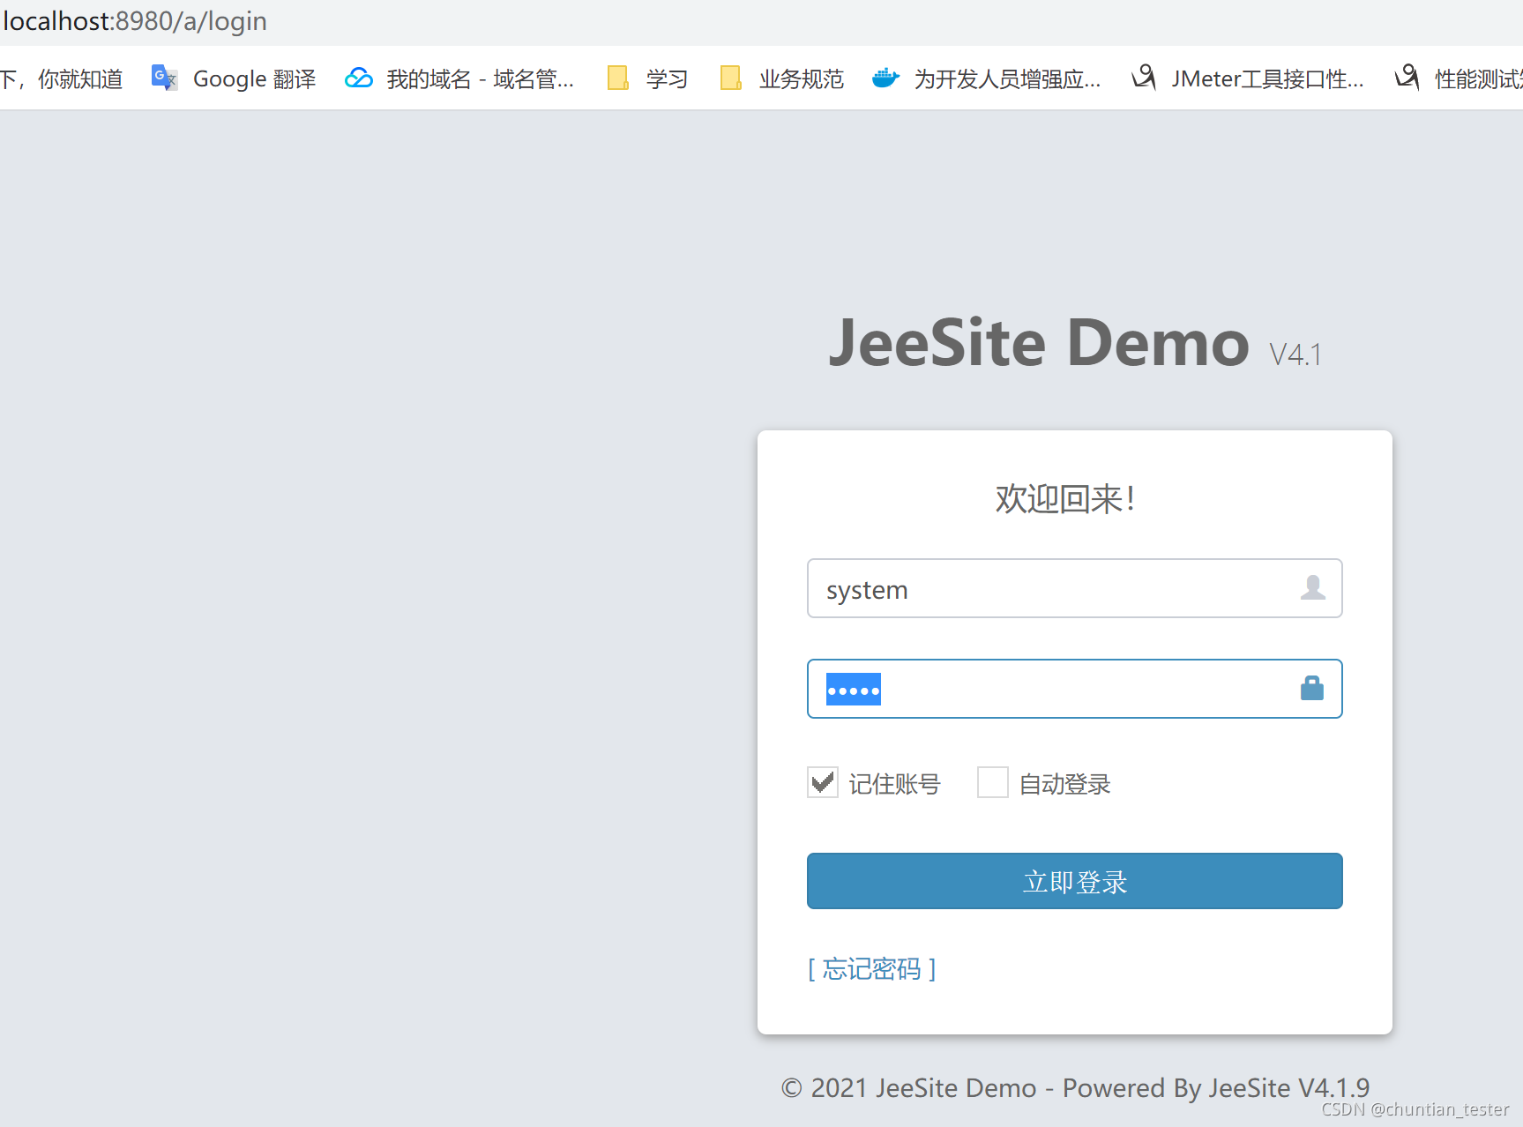The height and width of the screenshot is (1127, 1523).
Task: Open the 学习 bookmark folder label
Action: (667, 79)
